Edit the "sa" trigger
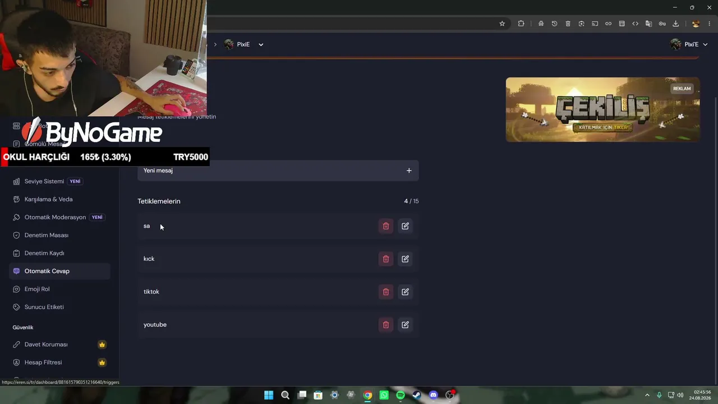Screen dimensions: 718x404 tap(405, 226)
